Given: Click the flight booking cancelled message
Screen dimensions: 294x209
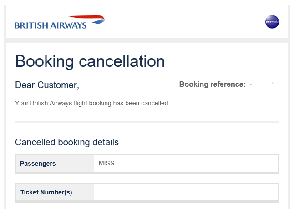Looking at the screenshot, I should click(x=92, y=103).
